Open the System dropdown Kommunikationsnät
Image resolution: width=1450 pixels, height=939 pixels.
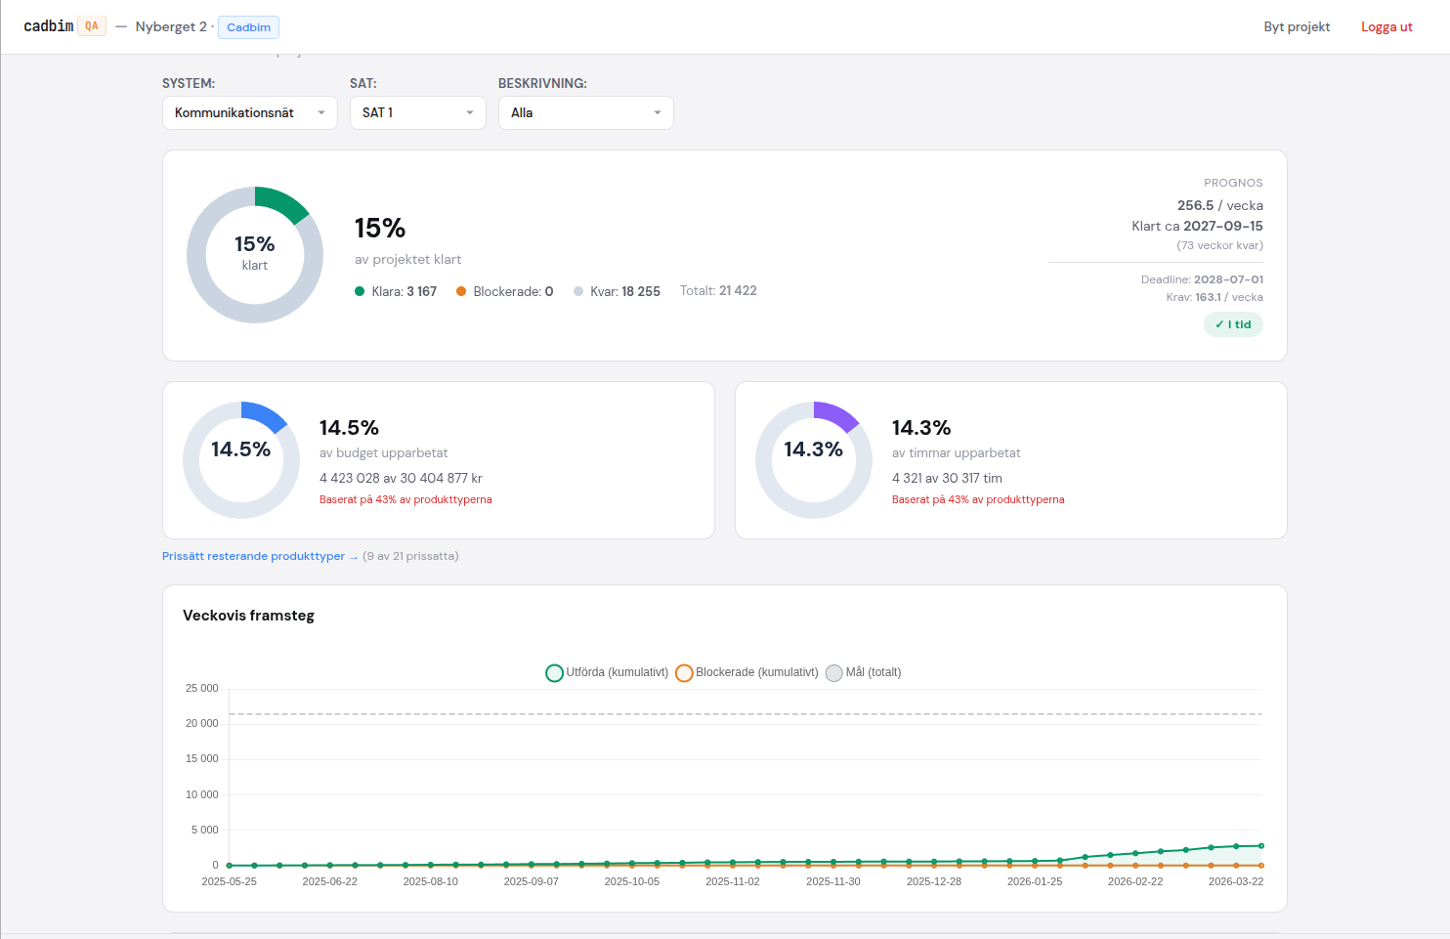(x=250, y=113)
